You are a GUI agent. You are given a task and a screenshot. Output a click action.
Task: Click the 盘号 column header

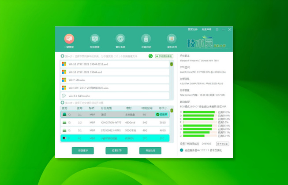point(79,108)
